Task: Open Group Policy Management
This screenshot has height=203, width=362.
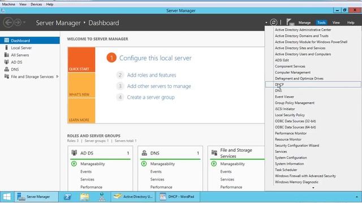Action: tap(295, 103)
